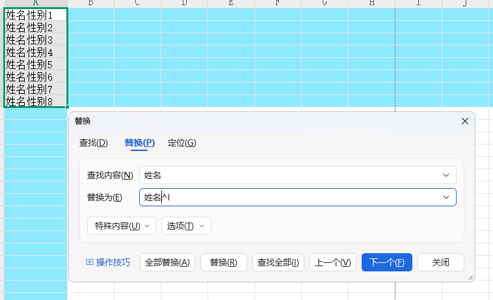Image resolution: width=493 pixels, height=300 pixels.
Task: Select cell containing 姓名性别5
Action: coord(36,64)
